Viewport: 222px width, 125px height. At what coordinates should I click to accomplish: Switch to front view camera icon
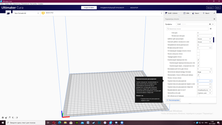(x=6, y=118)
